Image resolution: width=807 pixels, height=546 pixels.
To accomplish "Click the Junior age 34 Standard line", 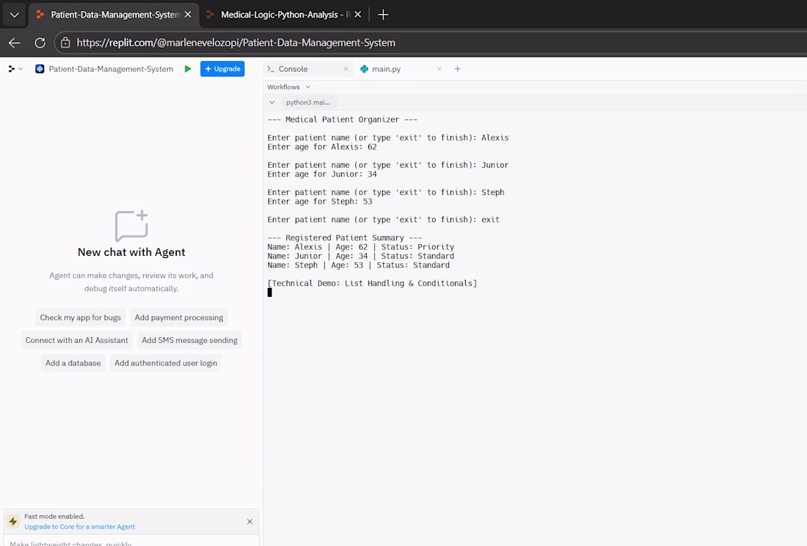I will [361, 256].
